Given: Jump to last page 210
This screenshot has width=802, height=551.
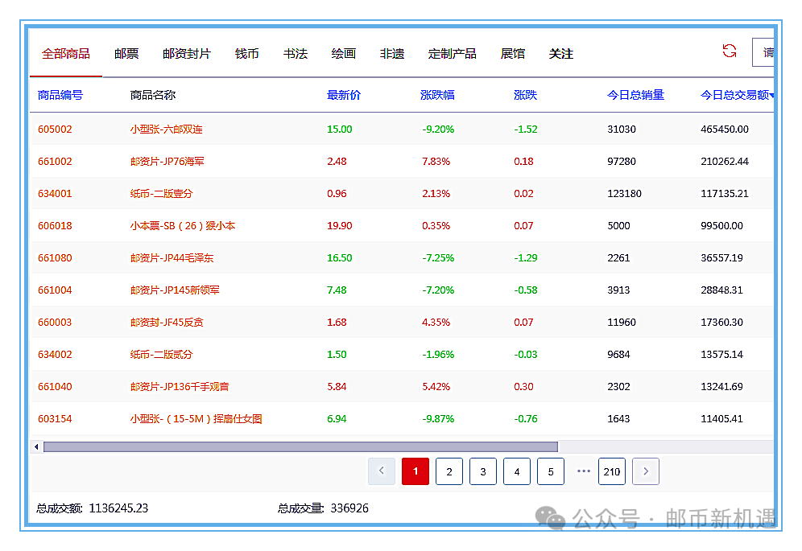Looking at the screenshot, I should 612,471.
